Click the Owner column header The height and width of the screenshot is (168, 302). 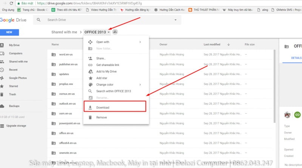[x=163, y=44]
